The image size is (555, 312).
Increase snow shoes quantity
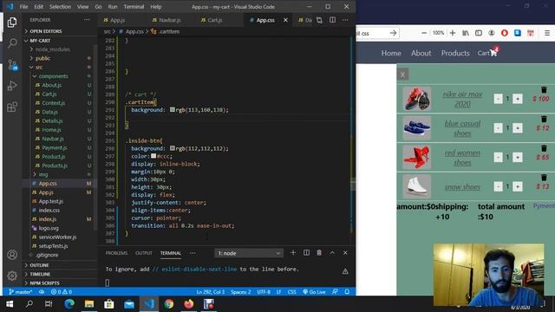click(x=517, y=186)
